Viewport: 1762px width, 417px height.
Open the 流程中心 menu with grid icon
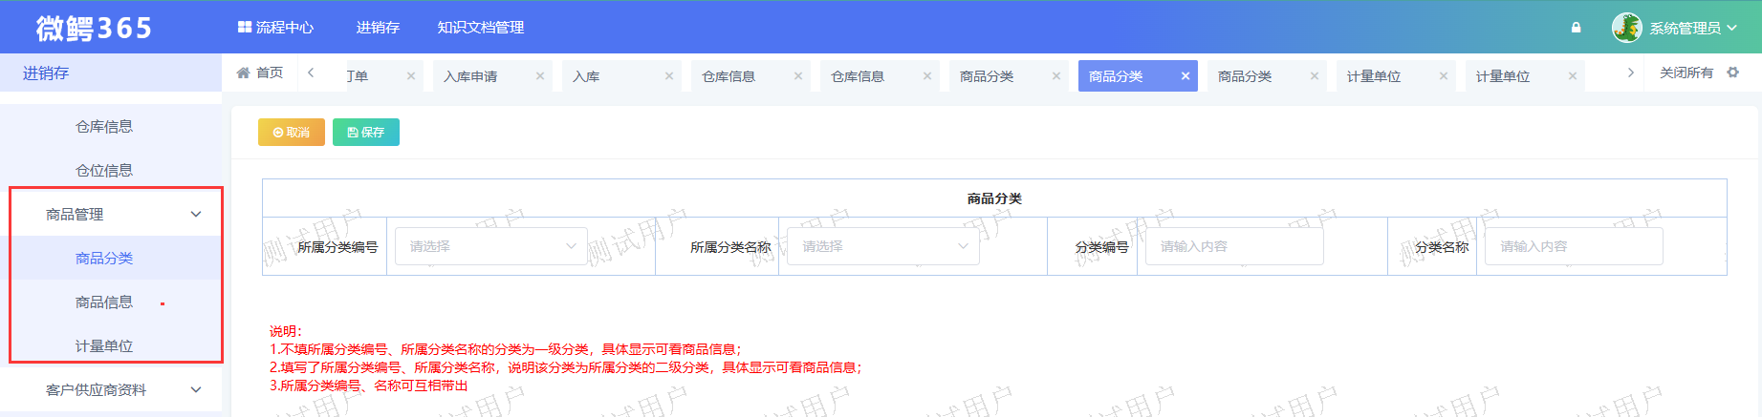[x=275, y=28]
